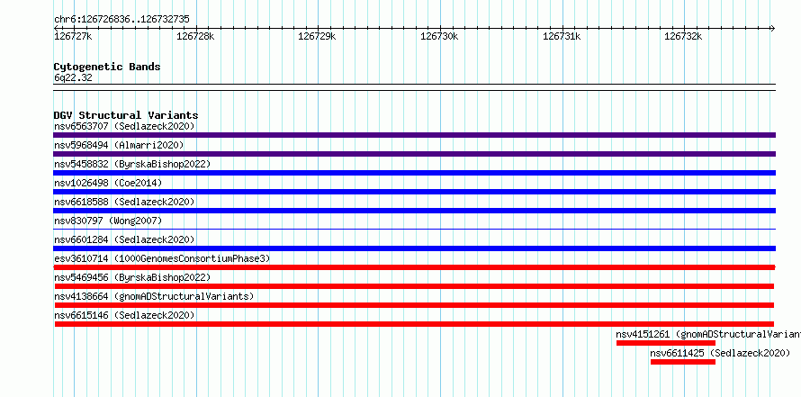The height and width of the screenshot is (397, 801).
Task: Select the short red bar under nsv6611425
Action: pyautogui.click(x=683, y=362)
